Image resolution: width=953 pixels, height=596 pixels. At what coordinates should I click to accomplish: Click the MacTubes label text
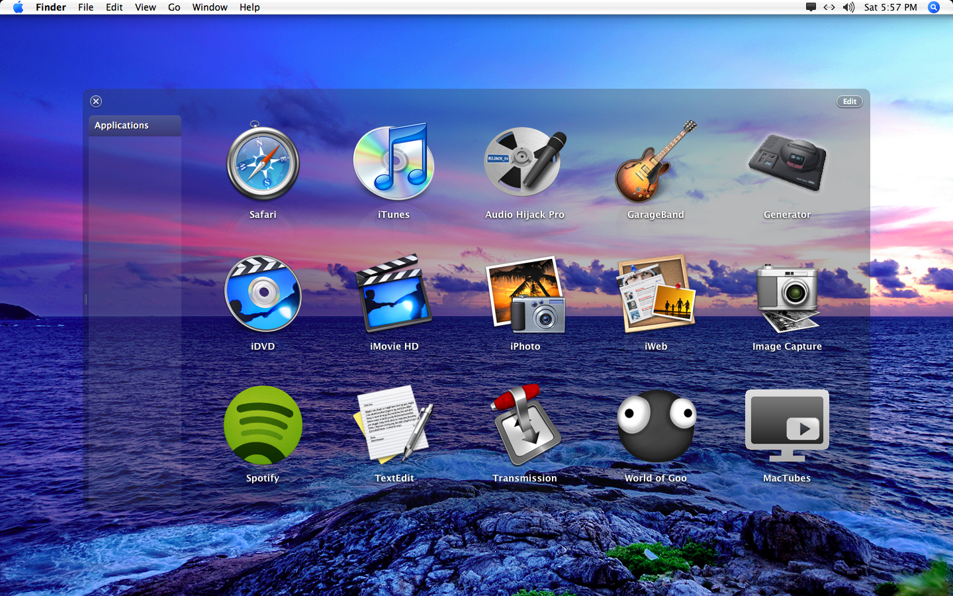pos(787,478)
